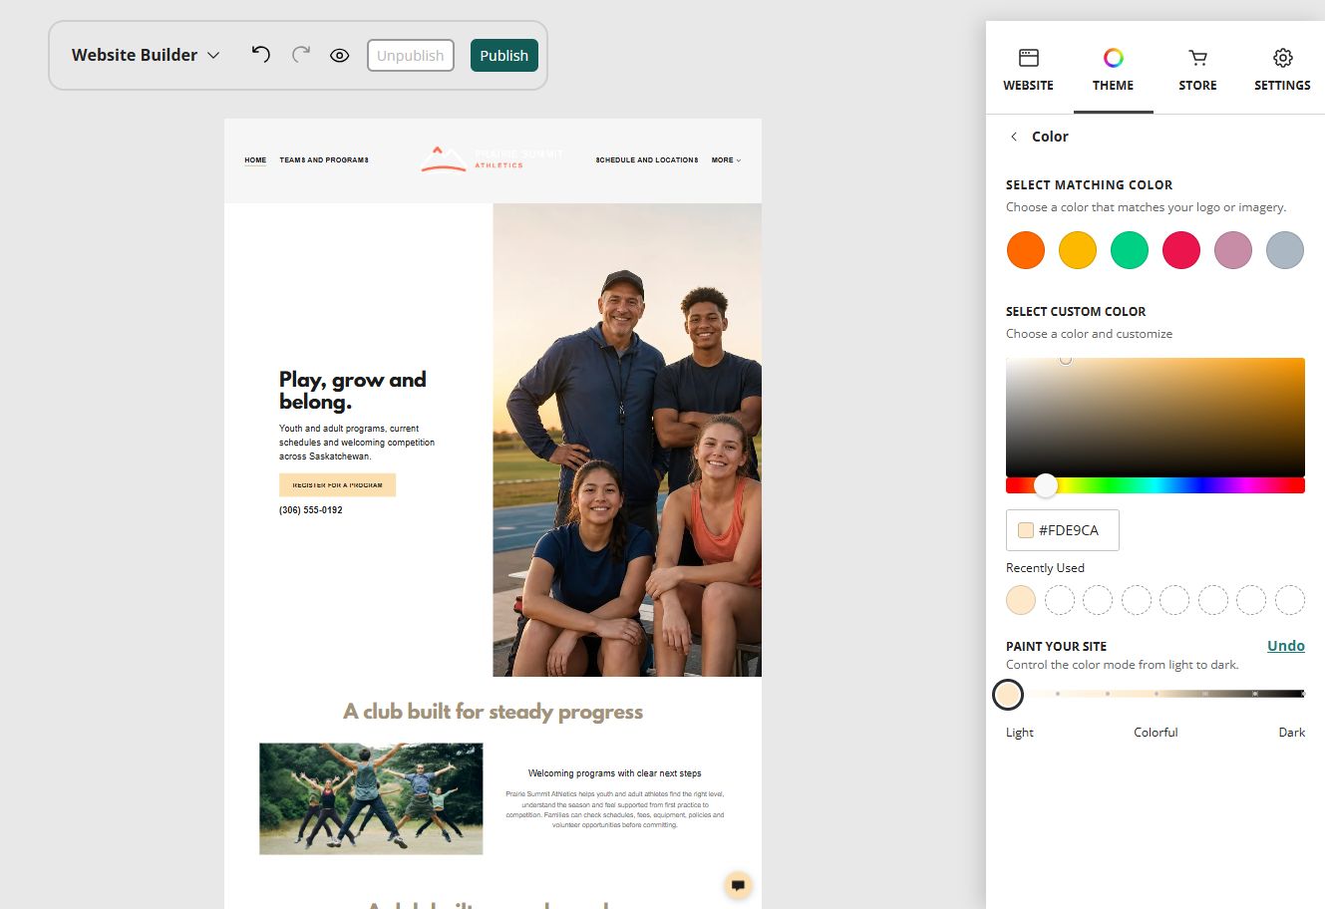1325x909 pixels.
Task: Open the chat bubble icon on the page
Action: tap(738, 885)
